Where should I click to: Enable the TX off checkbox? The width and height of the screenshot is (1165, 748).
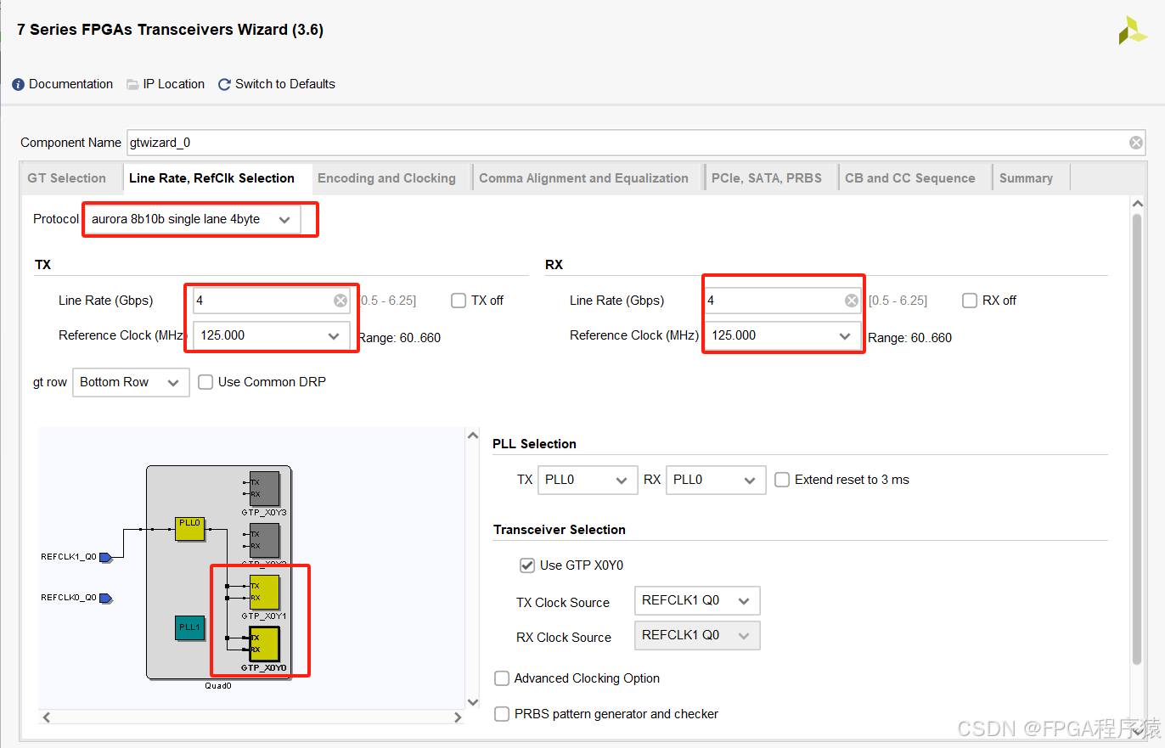[459, 301]
